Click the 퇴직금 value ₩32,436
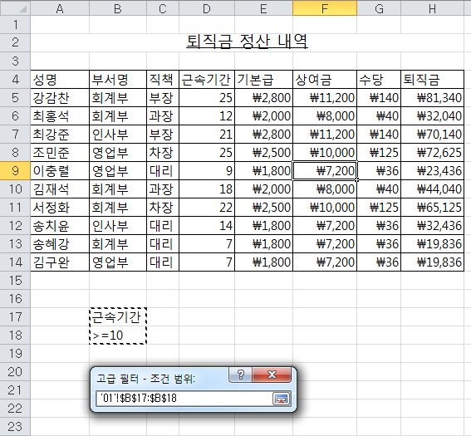This screenshot has height=436, width=471. tap(432, 226)
